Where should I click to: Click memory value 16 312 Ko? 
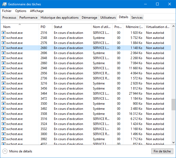(x=135, y=114)
